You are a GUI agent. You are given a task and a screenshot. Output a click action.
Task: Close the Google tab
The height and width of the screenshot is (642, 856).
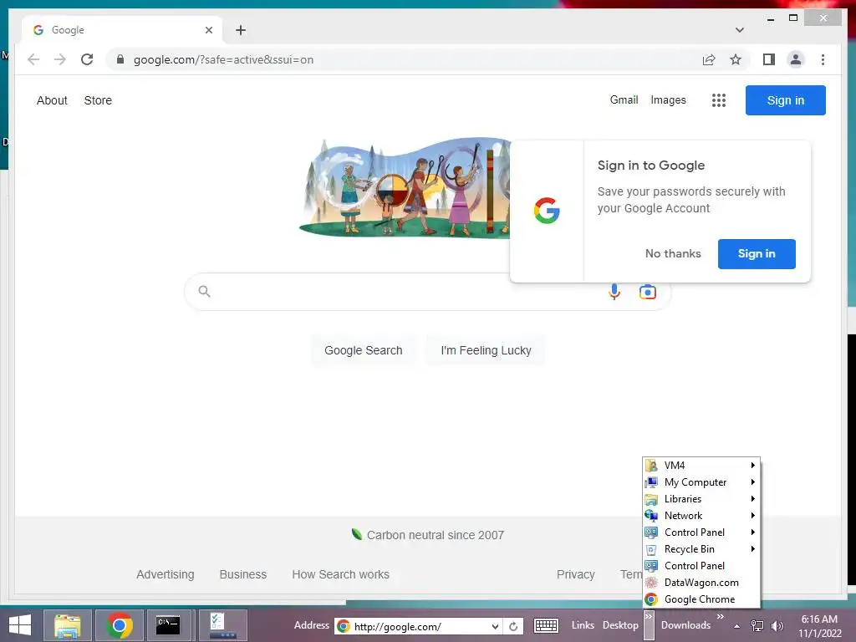pos(208,30)
